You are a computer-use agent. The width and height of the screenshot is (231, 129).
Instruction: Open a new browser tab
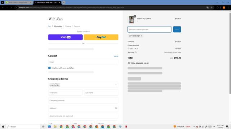pos(64,3)
